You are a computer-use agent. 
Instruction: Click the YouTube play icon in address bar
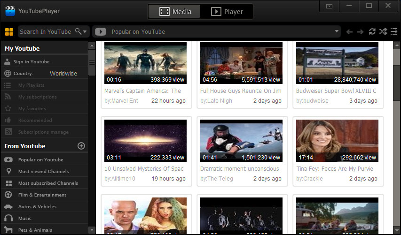[101, 31]
